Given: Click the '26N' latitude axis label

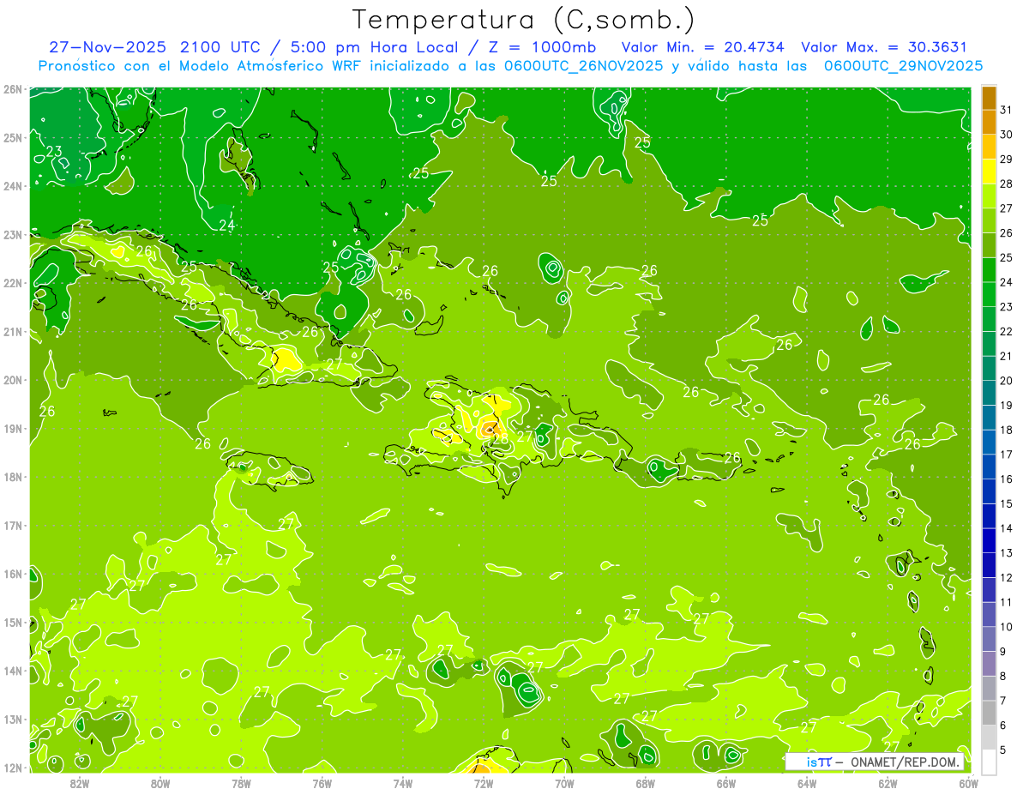Looking at the screenshot, I should (13, 88).
